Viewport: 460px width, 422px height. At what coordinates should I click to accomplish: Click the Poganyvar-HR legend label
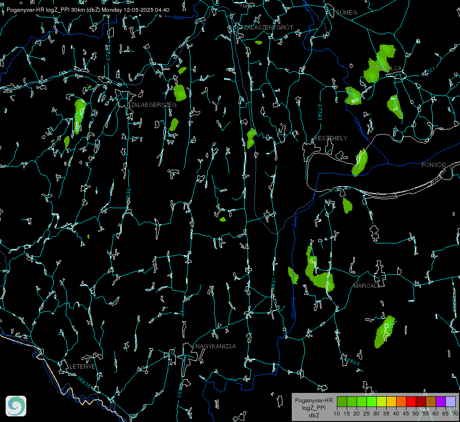[313, 400]
